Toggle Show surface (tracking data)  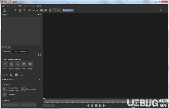[5, 89]
